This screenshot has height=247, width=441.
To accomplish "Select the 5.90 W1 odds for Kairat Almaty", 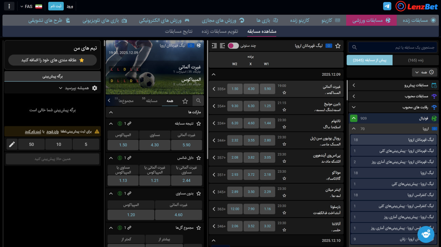I will tap(267, 89).
